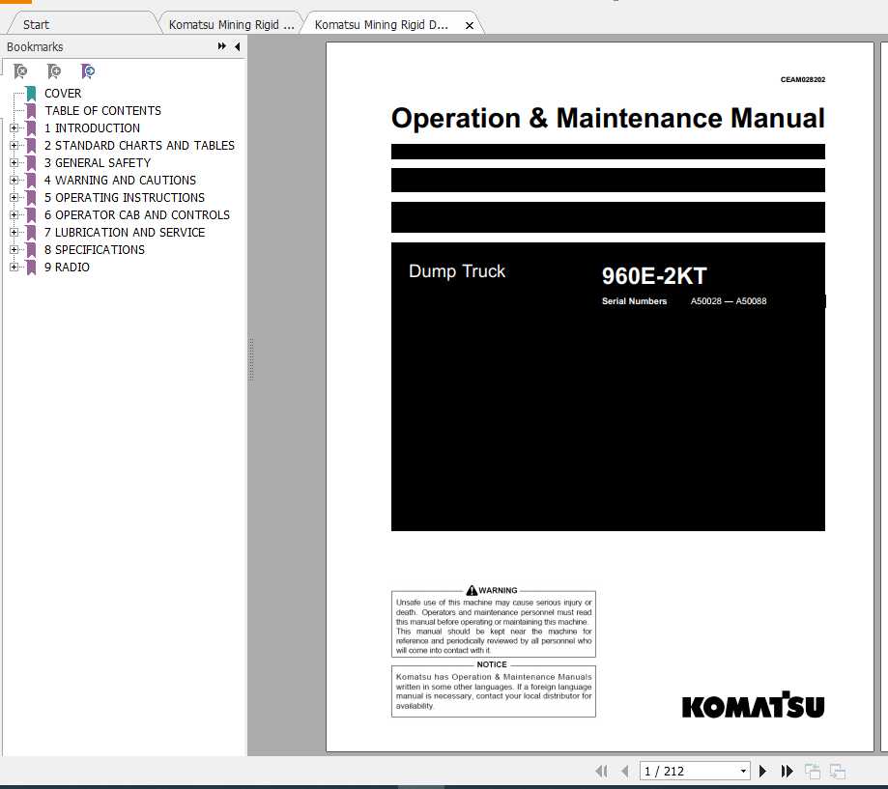Viewport: 888px width, 789px height.
Task: Expand 4 WARNING AND CAUTIONS bookmark
Action: coord(14,180)
